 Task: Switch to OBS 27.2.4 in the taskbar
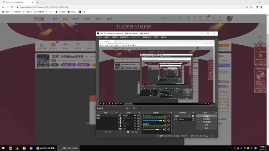69,148
